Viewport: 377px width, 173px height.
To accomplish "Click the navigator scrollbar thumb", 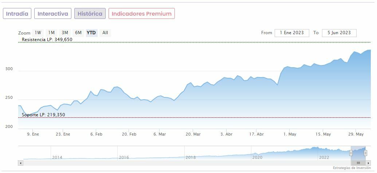I will (358, 163).
